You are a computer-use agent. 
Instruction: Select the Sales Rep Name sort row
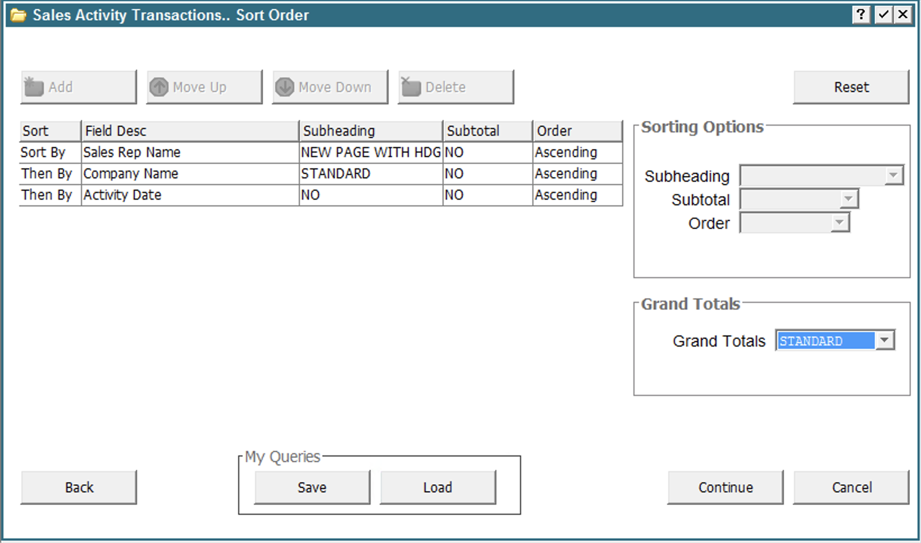tap(132, 153)
